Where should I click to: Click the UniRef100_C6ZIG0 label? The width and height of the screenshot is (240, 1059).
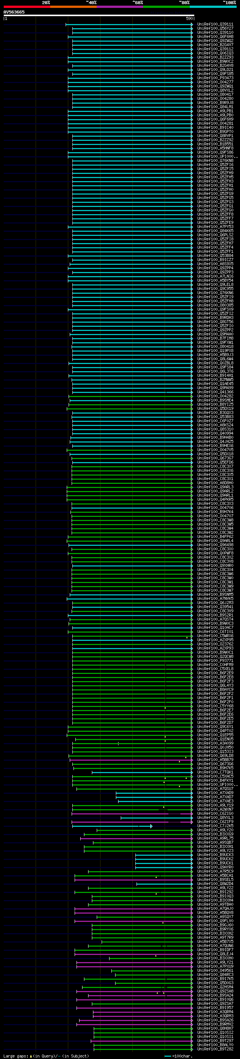(x=215, y=814)
